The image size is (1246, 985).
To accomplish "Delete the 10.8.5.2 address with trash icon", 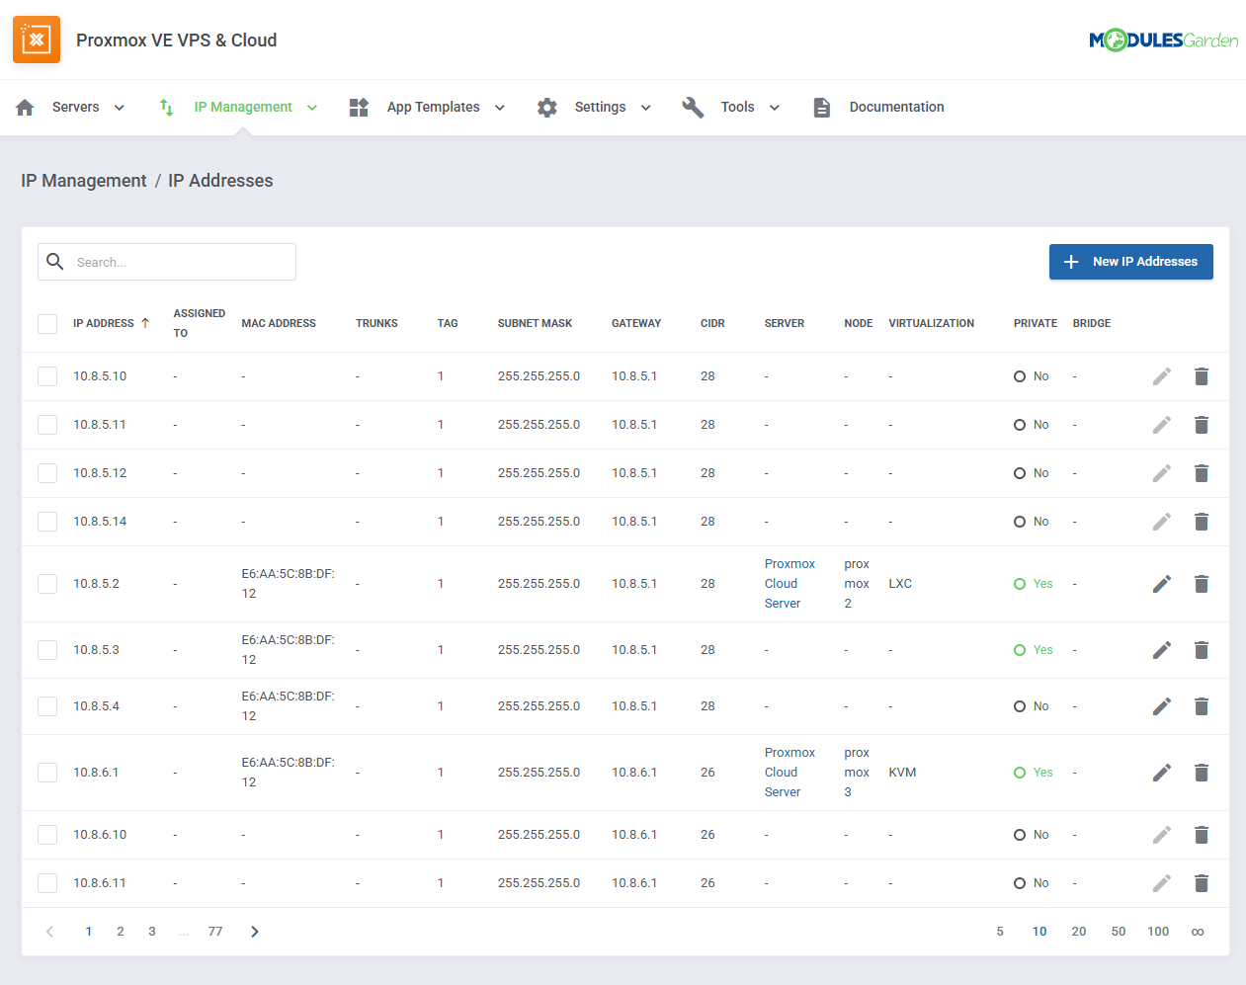I will tap(1202, 584).
